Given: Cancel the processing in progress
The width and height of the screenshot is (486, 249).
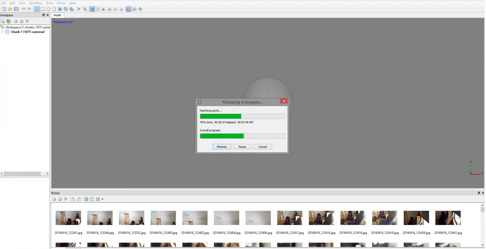Looking at the screenshot, I should (x=263, y=147).
